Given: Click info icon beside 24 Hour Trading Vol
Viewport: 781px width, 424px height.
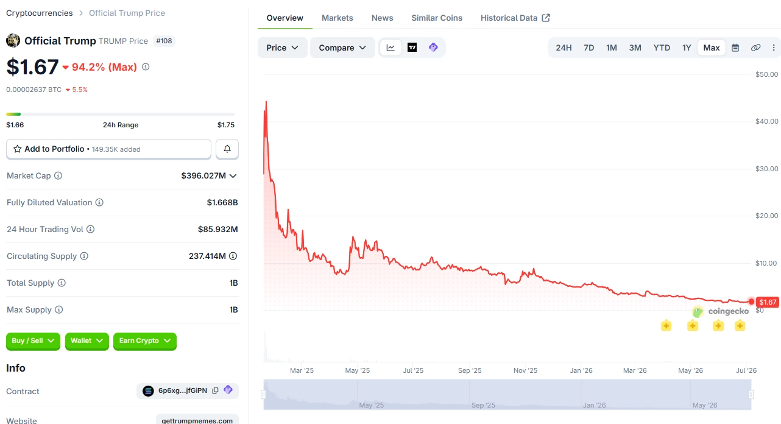Looking at the screenshot, I should (90, 229).
